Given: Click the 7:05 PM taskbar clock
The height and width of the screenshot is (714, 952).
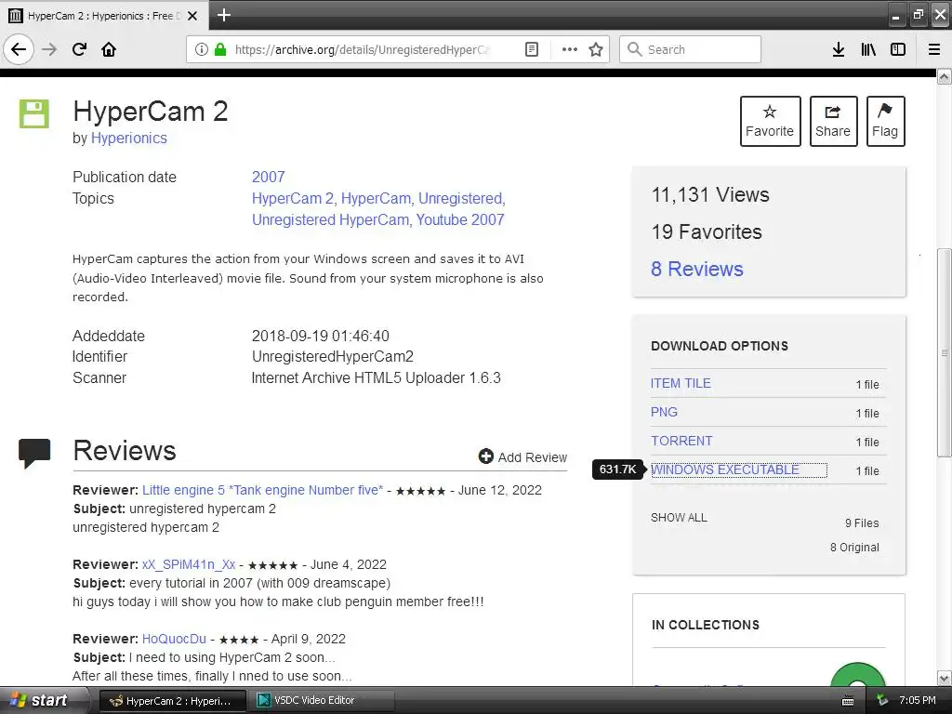Looking at the screenshot, I should 917,701.
